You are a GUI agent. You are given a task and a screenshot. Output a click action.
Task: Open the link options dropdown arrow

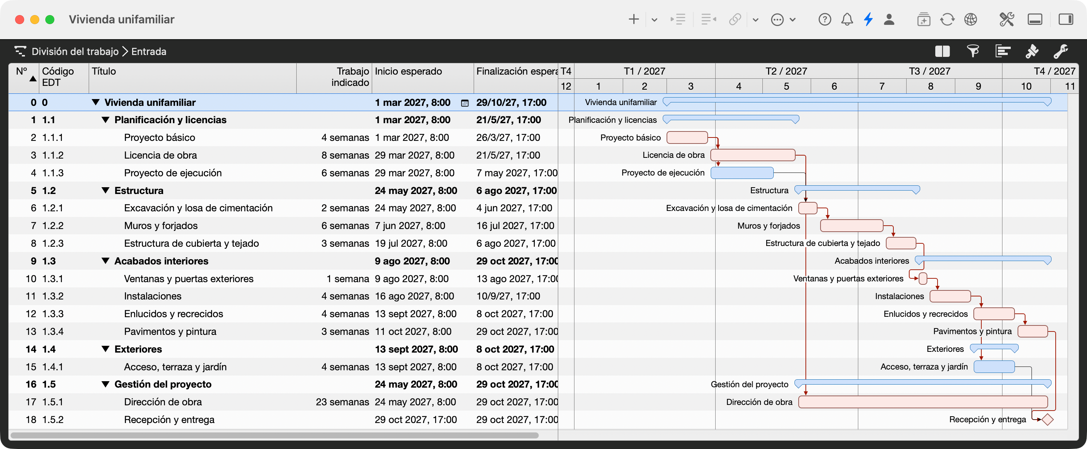(755, 20)
